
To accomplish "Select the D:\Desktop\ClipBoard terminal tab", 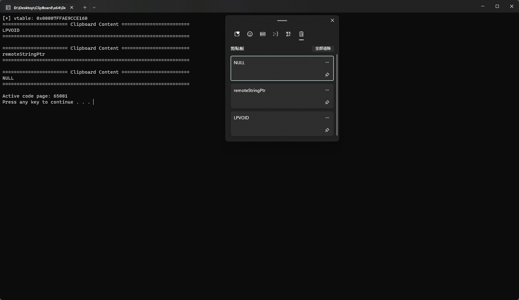I will click(38, 8).
